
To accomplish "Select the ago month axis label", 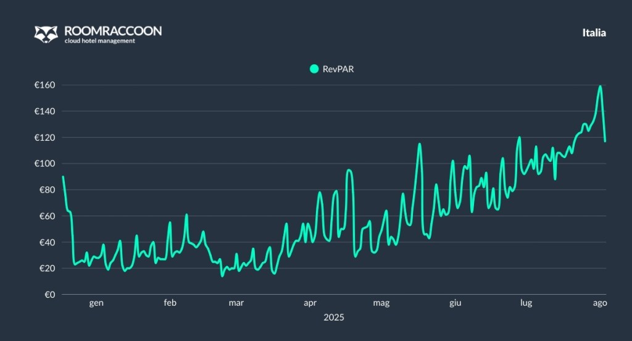I will 599,303.
